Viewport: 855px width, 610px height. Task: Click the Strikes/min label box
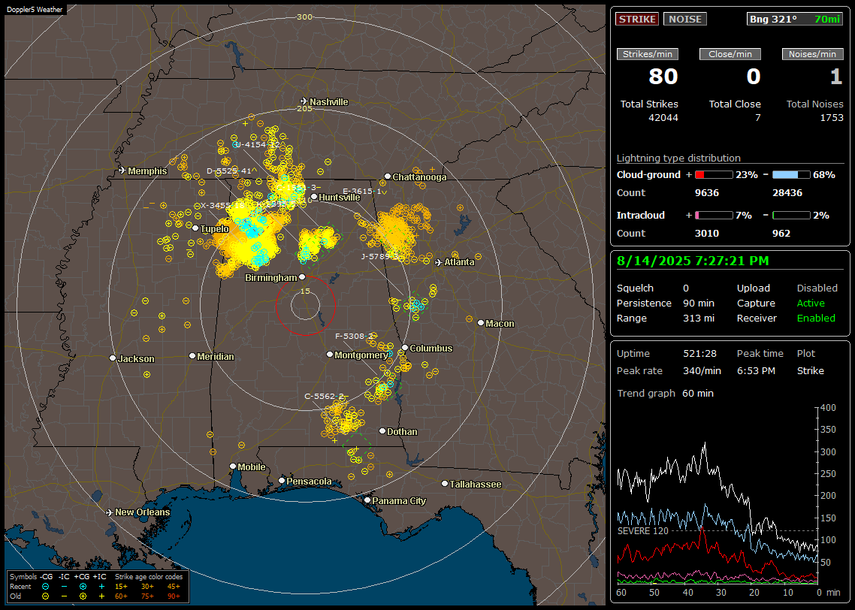[647, 54]
